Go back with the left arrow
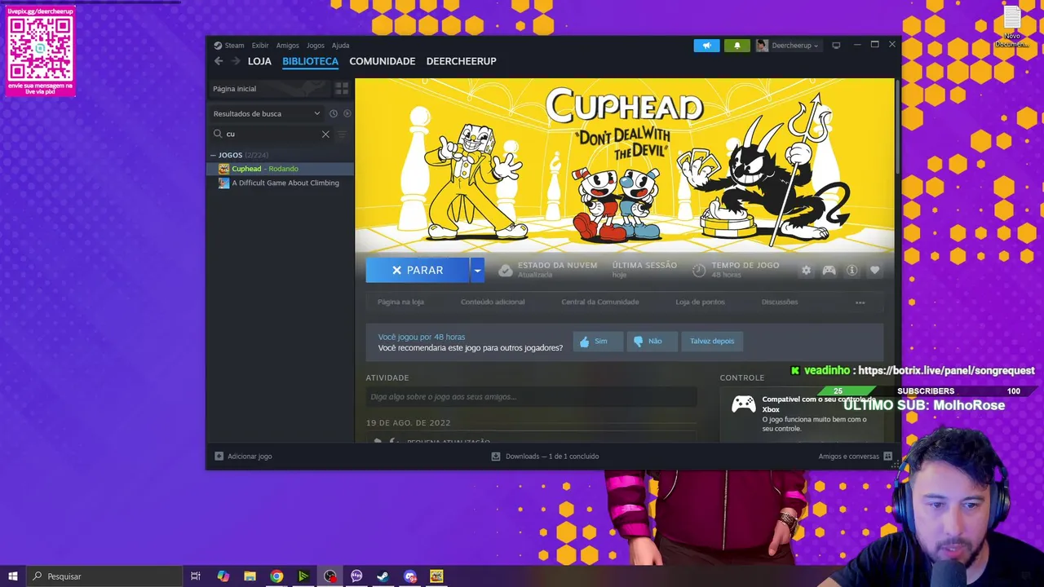This screenshot has width=1044, height=587. click(x=219, y=61)
